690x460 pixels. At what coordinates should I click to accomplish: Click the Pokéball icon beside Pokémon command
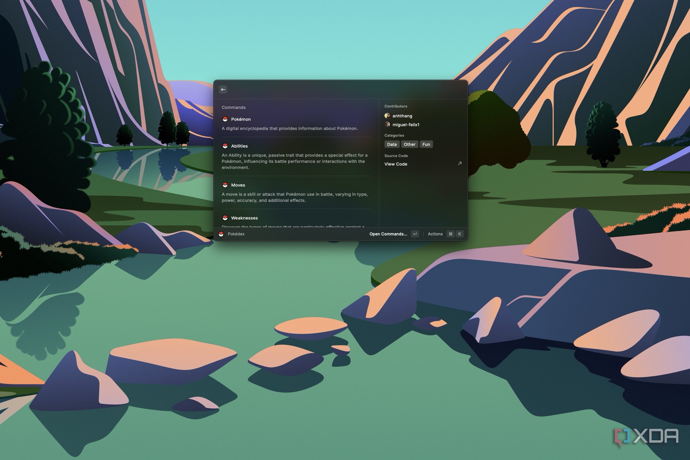pyautogui.click(x=225, y=119)
